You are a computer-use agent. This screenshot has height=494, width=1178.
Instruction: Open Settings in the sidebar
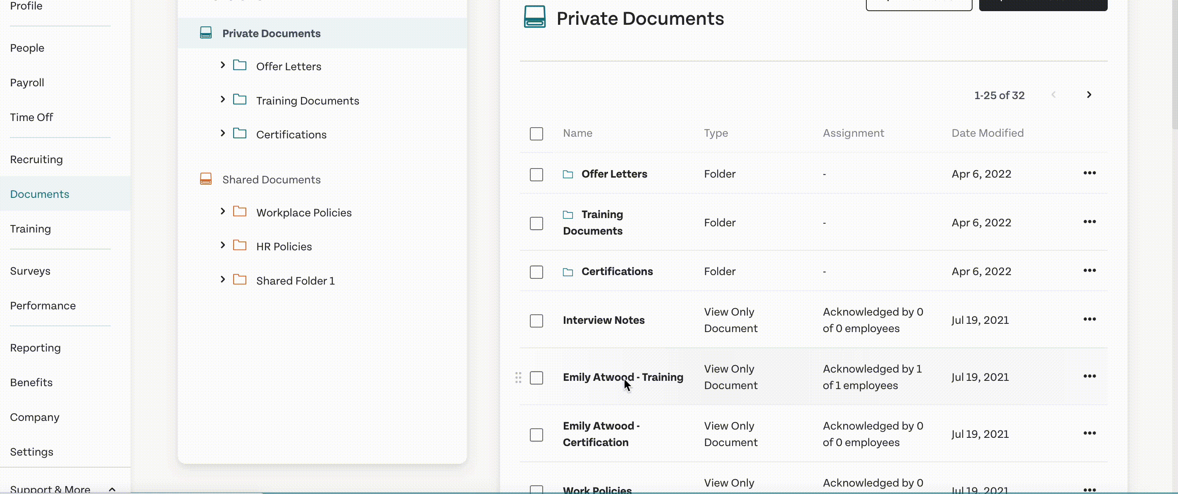click(31, 452)
